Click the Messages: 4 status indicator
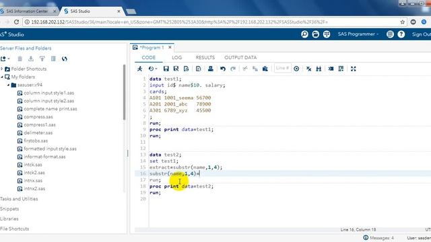The image size is (431, 242). coord(378,238)
